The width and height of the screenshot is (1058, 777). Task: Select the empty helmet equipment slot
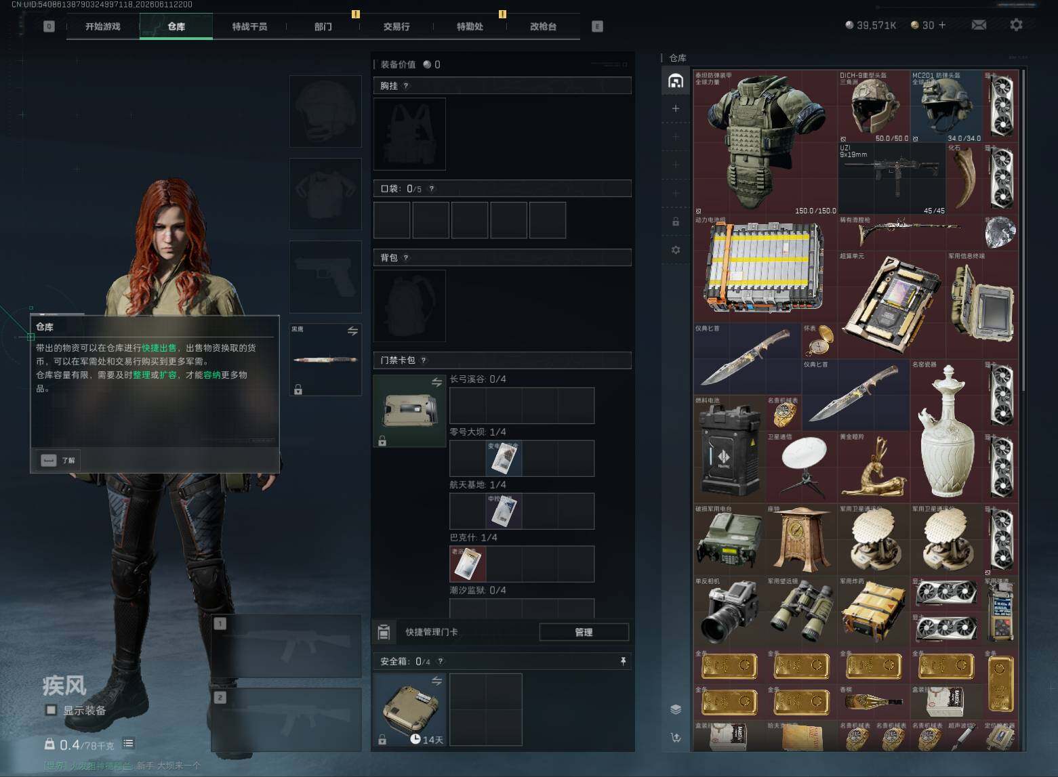coord(325,111)
